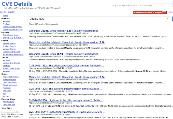Image resolution: width=173 pixels, height=119 pixels.
Task: Open CVE-2015-1328 overlayfs result title
Action: pos(65,89)
